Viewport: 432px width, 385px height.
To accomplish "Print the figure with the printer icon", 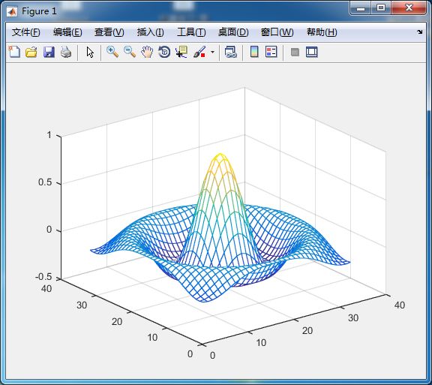I will pos(66,52).
